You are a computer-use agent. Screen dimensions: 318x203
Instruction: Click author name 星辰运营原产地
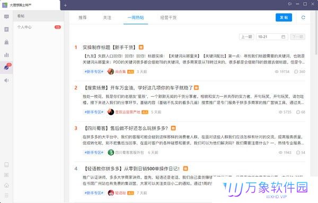point(128,112)
